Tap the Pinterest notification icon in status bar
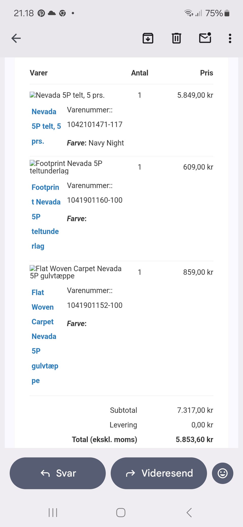 (41, 13)
